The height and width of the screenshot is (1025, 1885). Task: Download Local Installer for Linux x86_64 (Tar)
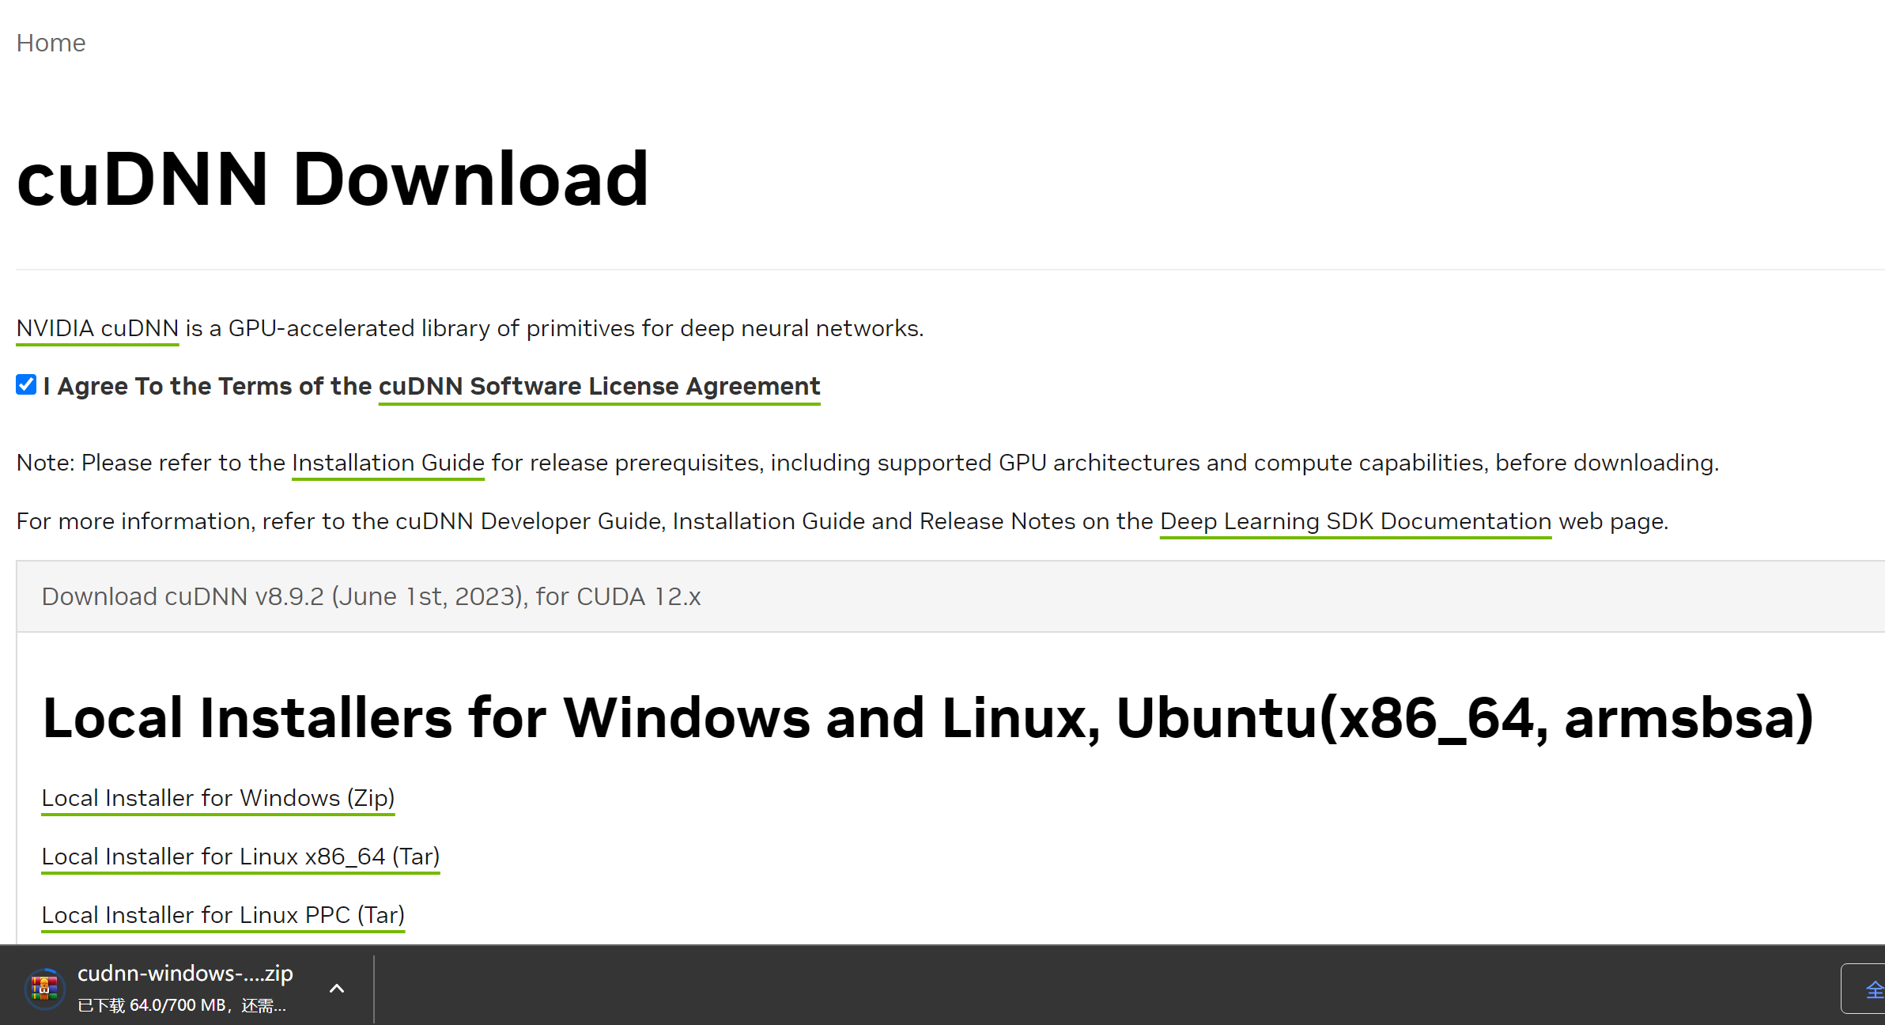240,857
